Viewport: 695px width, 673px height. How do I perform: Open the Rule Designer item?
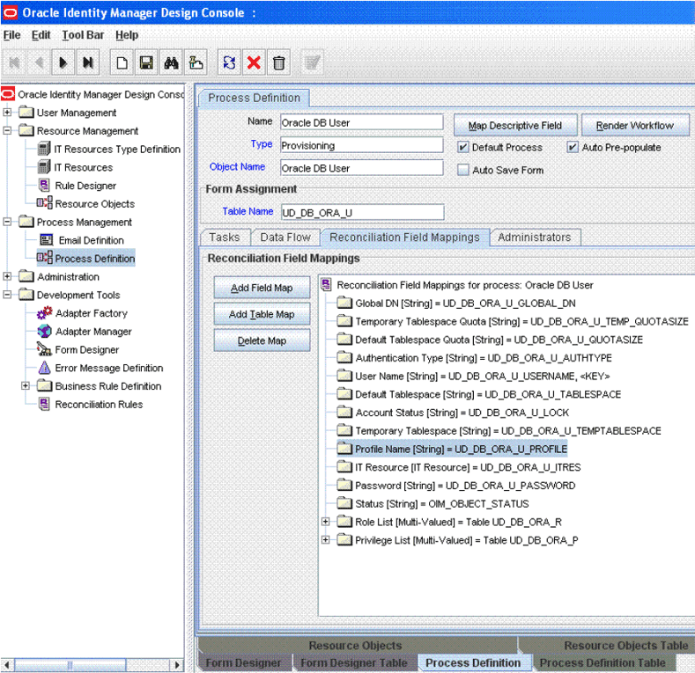[85, 186]
